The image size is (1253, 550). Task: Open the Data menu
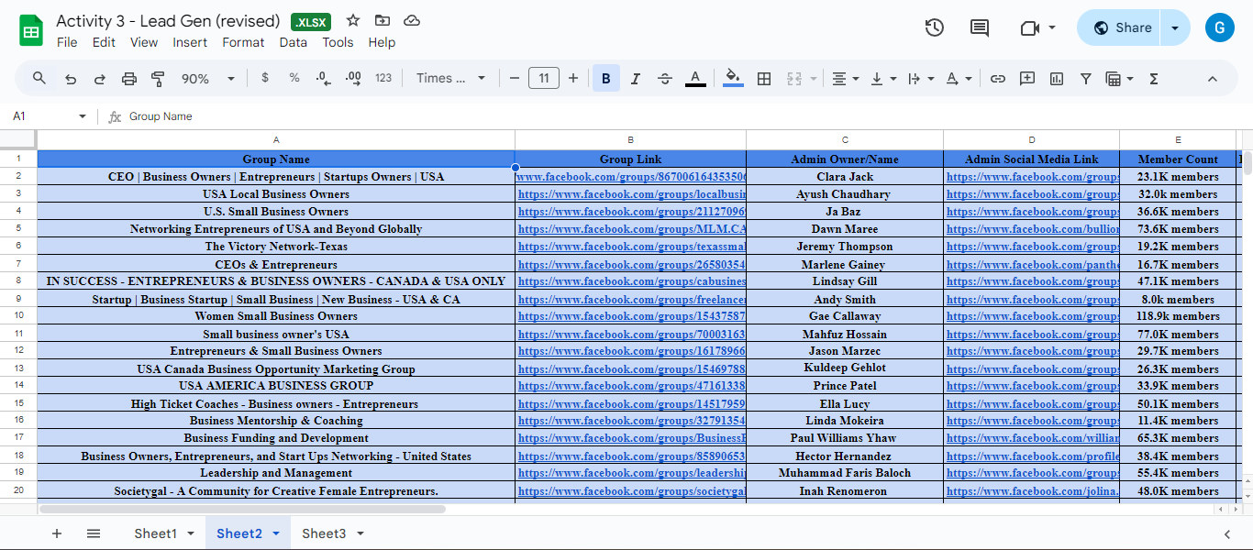coord(294,42)
